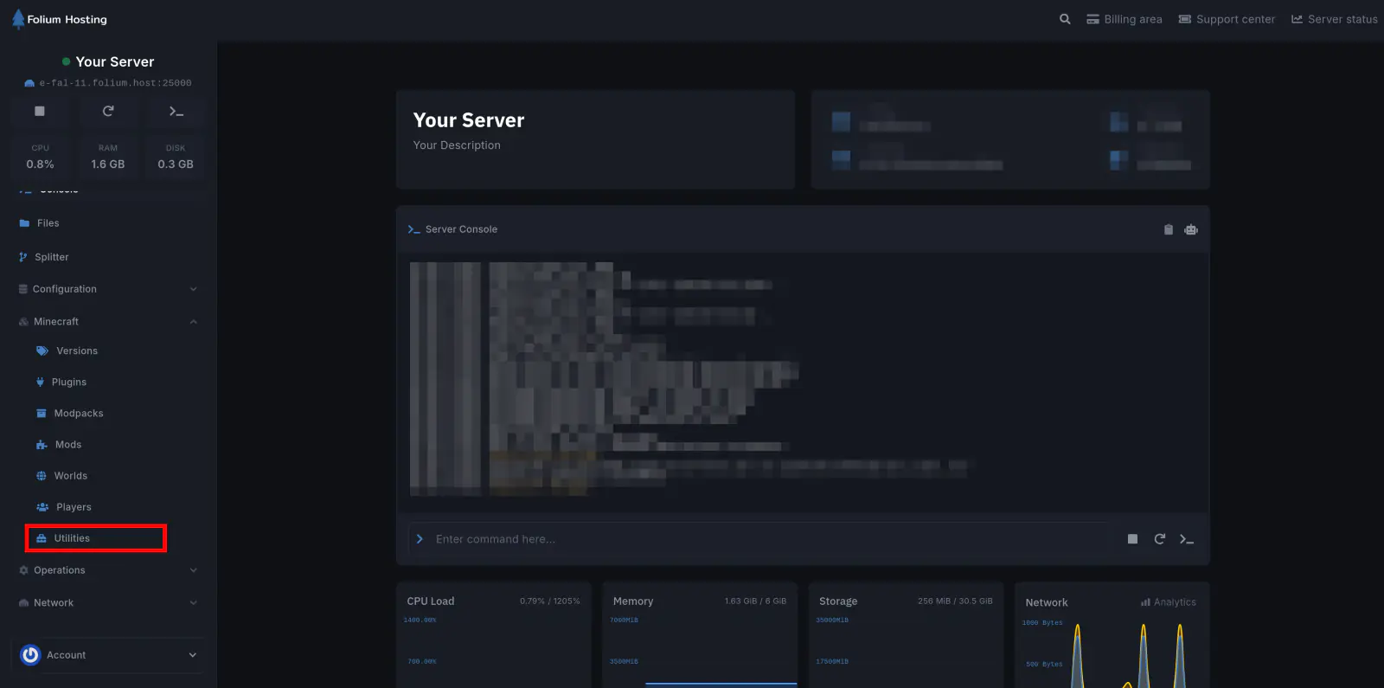The width and height of the screenshot is (1384, 688).
Task: Click the sidebar stop server button
Action: pyautogui.click(x=40, y=112)
